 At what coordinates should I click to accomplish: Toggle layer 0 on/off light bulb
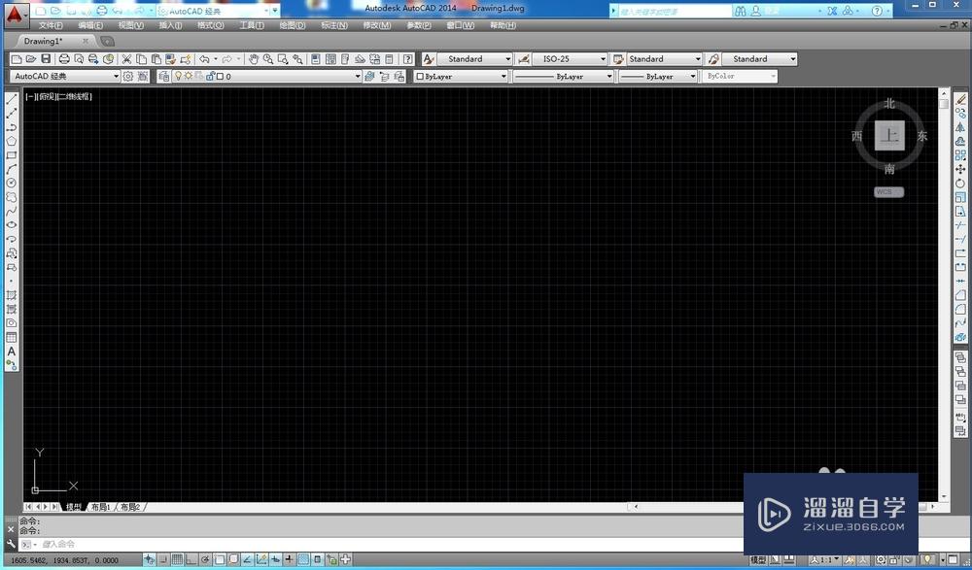(x=178, y=76)
